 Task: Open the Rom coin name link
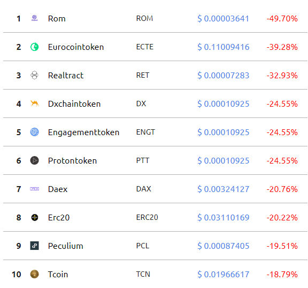tap(57, 19)
